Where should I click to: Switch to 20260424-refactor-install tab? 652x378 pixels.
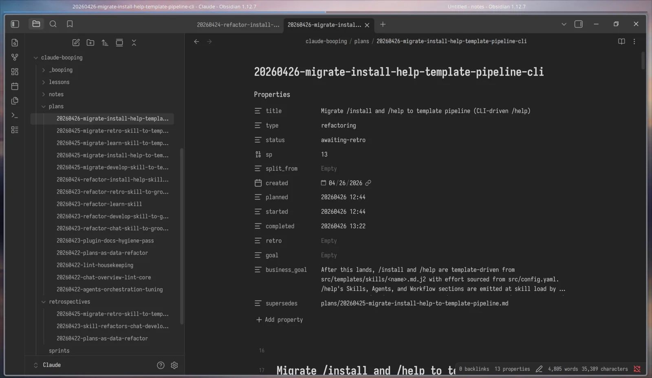[238, 25]
